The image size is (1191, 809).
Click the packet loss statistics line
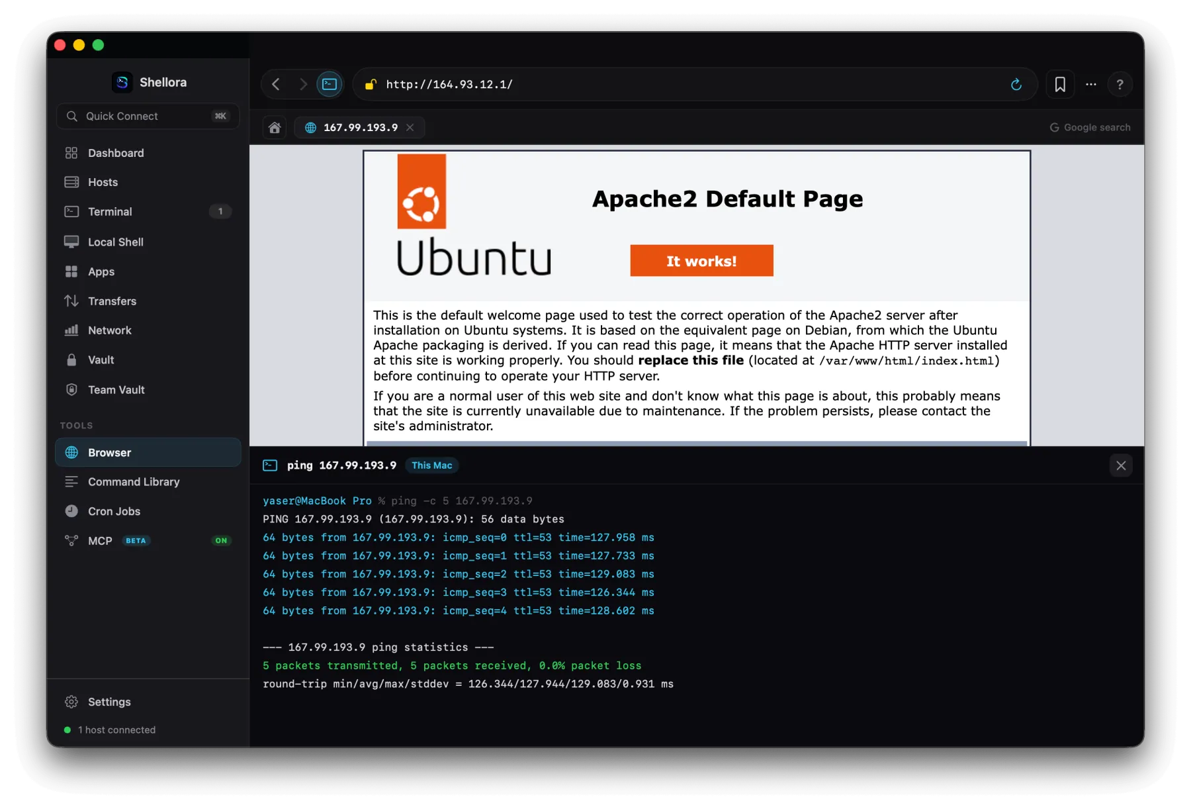(452, 665)
